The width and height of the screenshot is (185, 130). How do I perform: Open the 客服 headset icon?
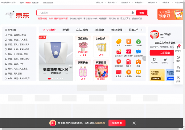pos(178,69)
